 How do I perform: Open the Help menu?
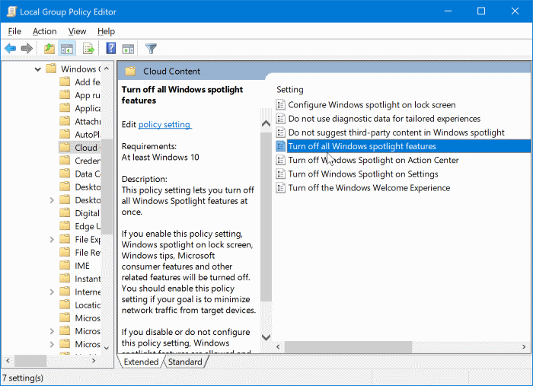[x=106, y=31]
